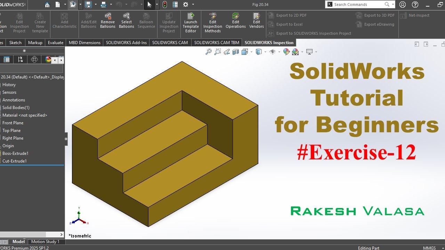Click the user account login icon
The image size is (445, 250).
coord(403,5)
